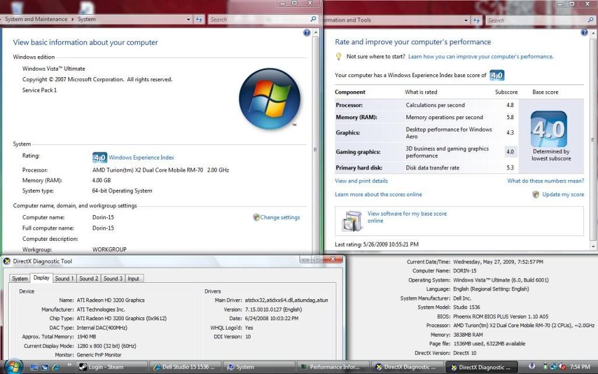The image size is (598, 374).
Task: Switch to Dell Studio 15 1536 taskbar button
Action: (x=185, y=367)
